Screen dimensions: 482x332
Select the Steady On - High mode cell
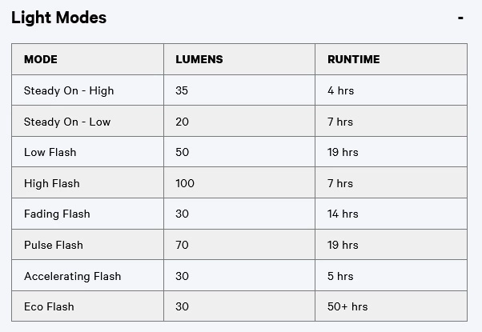click(x=69, y=90)
